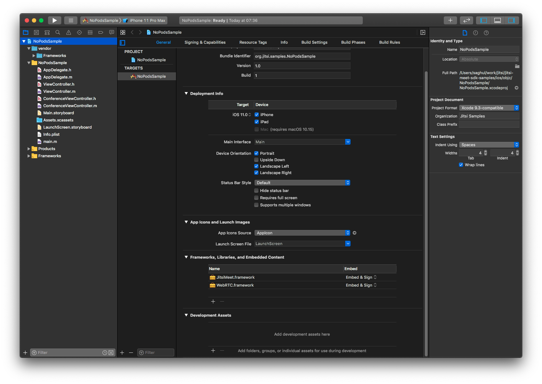Viewport: 542px width, 384px height.
Task: Enable Upside Down device orientation
Action: (256, 160)
